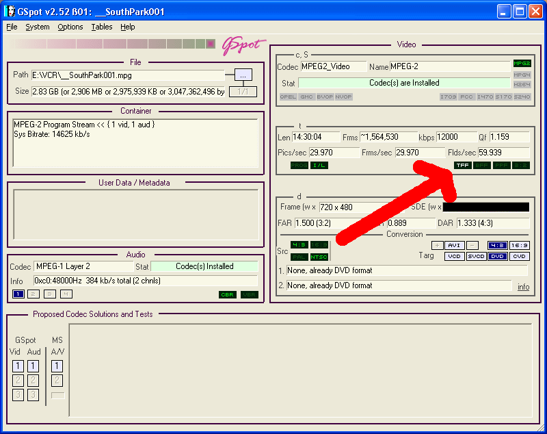Select target 16:9 aspect ratio

(x=520, y=246)
